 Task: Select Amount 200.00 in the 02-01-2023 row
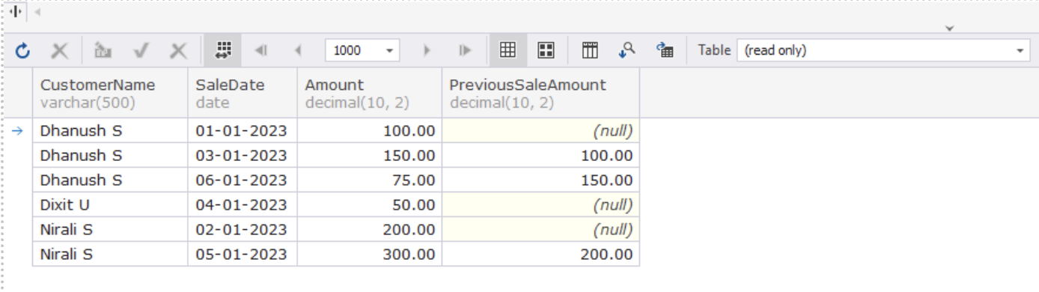(370, 229)
